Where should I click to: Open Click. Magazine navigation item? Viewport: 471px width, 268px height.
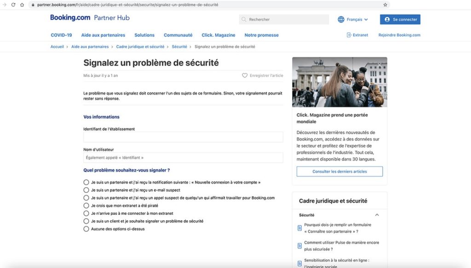(218, 35)
